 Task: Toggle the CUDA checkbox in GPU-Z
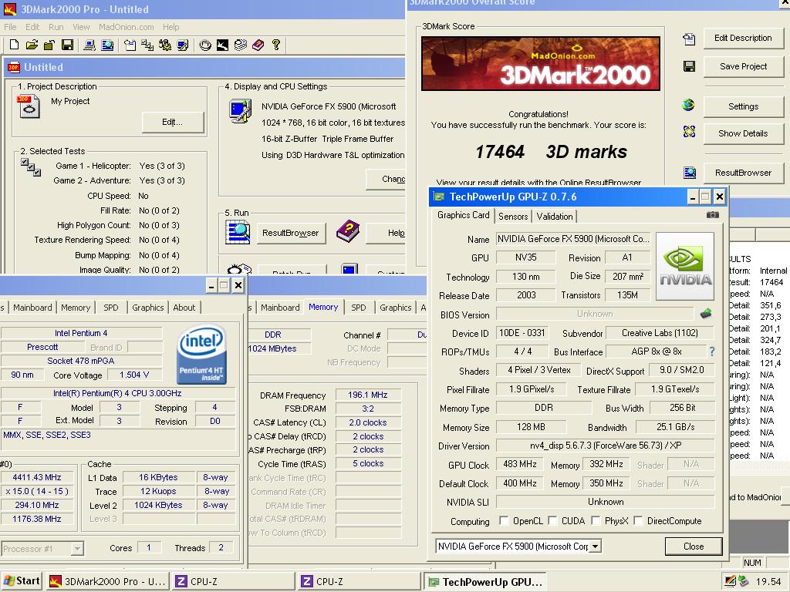(552, 520)
